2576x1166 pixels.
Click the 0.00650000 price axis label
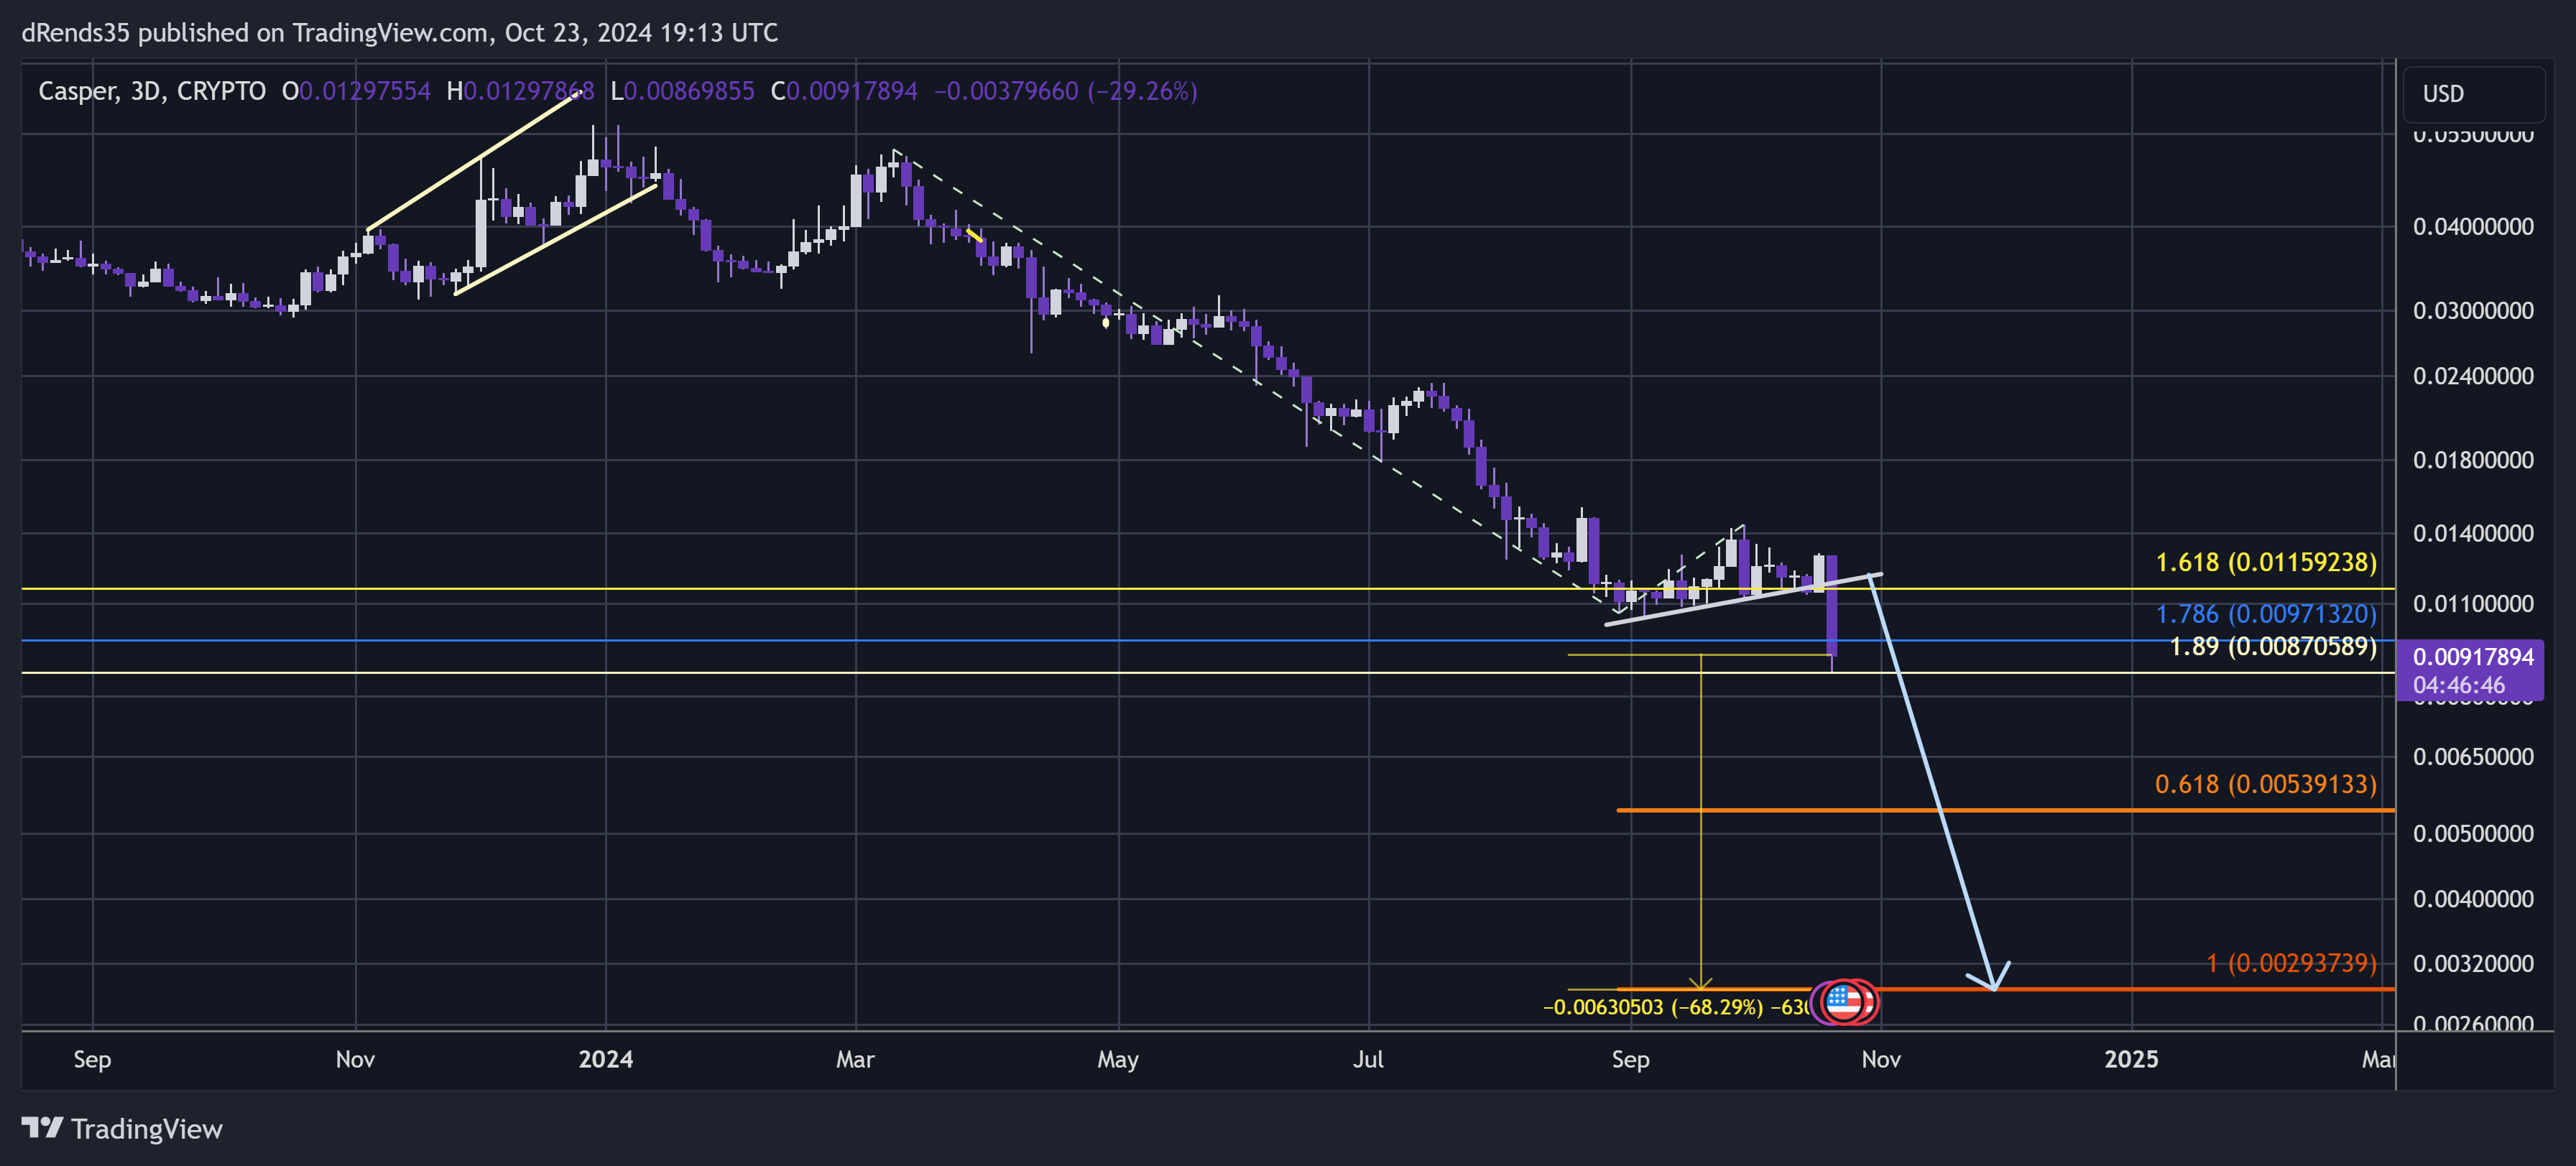(x=2473, y=757)
